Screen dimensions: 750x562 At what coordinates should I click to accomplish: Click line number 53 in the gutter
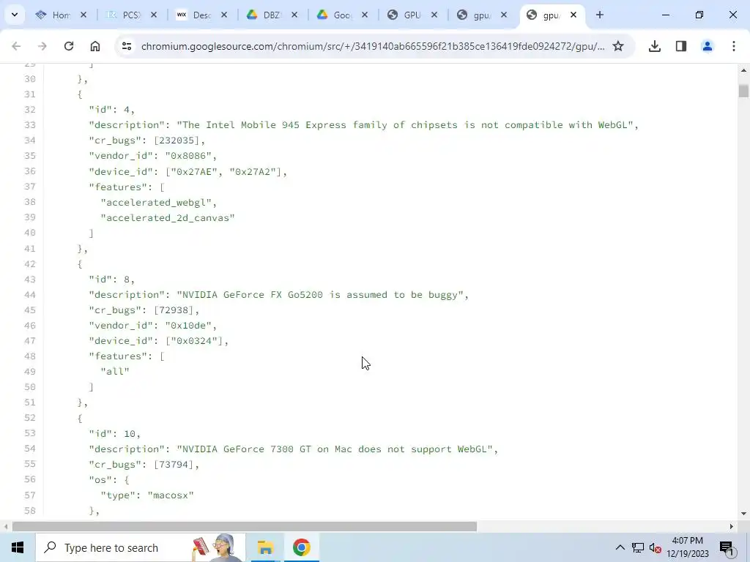pos(30,433)
